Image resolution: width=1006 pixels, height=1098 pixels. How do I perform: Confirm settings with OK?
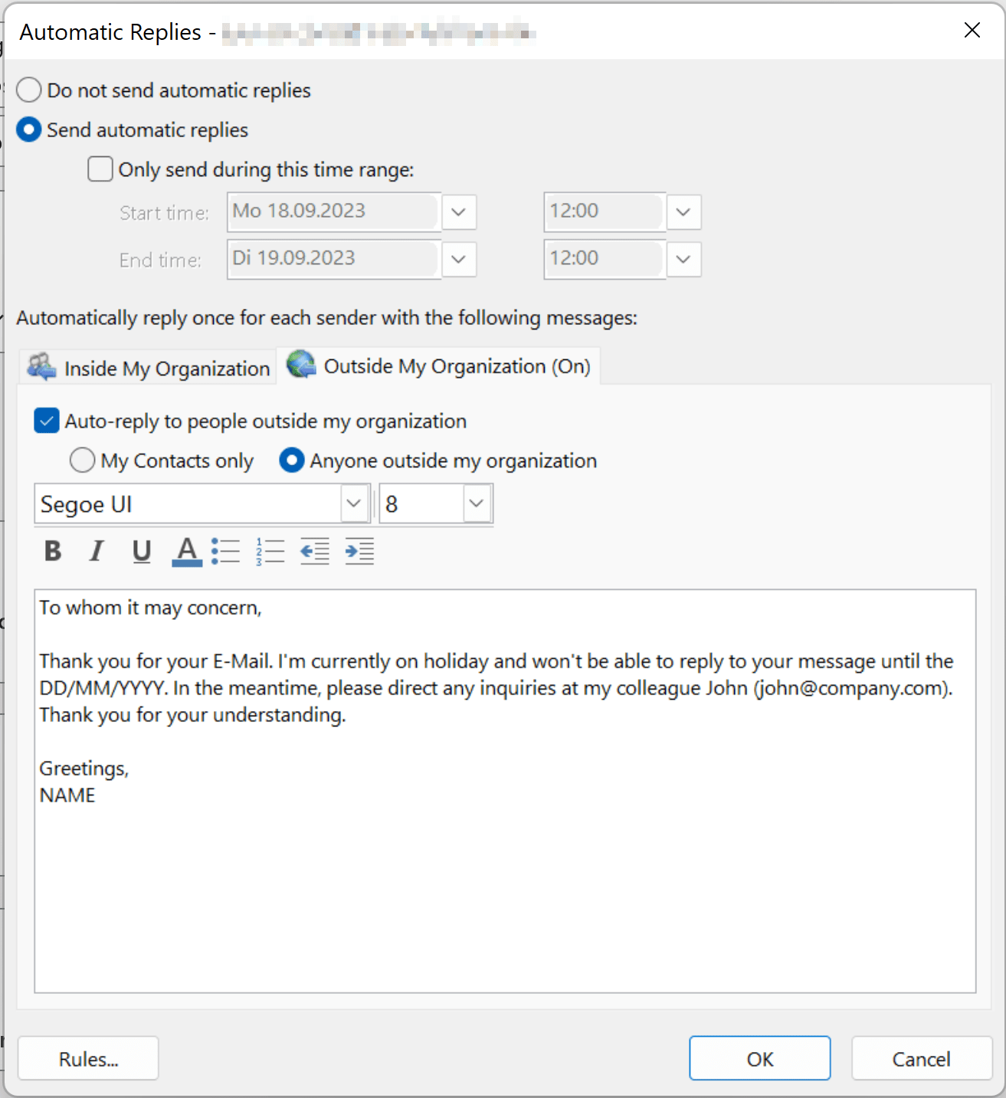tap(759, 1058)
